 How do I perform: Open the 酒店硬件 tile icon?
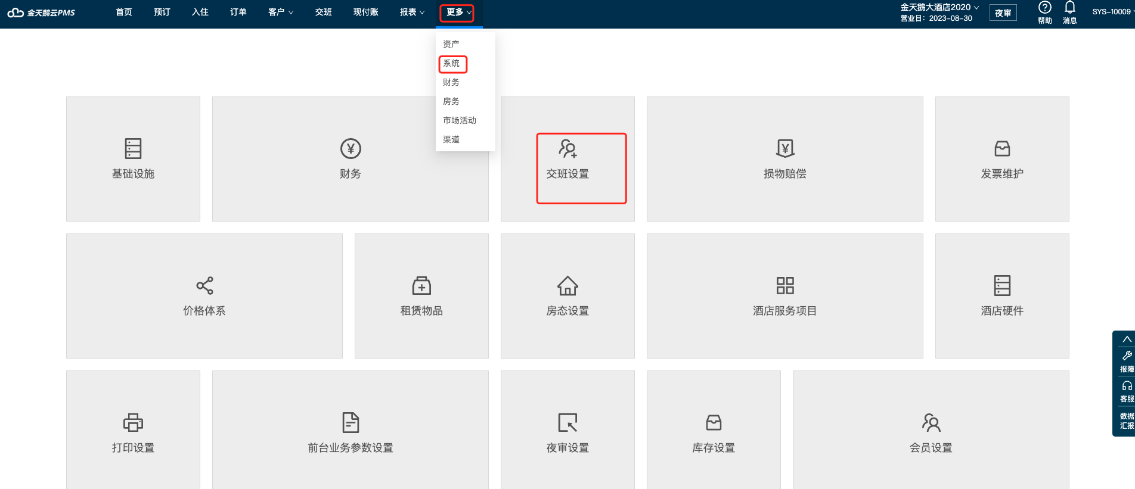(x=1002, y=285)
